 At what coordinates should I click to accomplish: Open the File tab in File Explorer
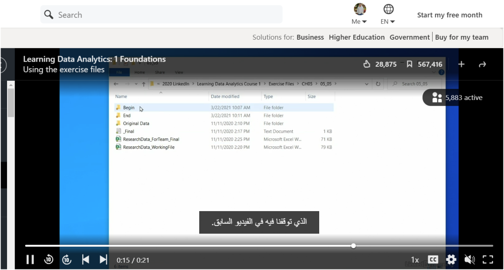tap(119, 72)
